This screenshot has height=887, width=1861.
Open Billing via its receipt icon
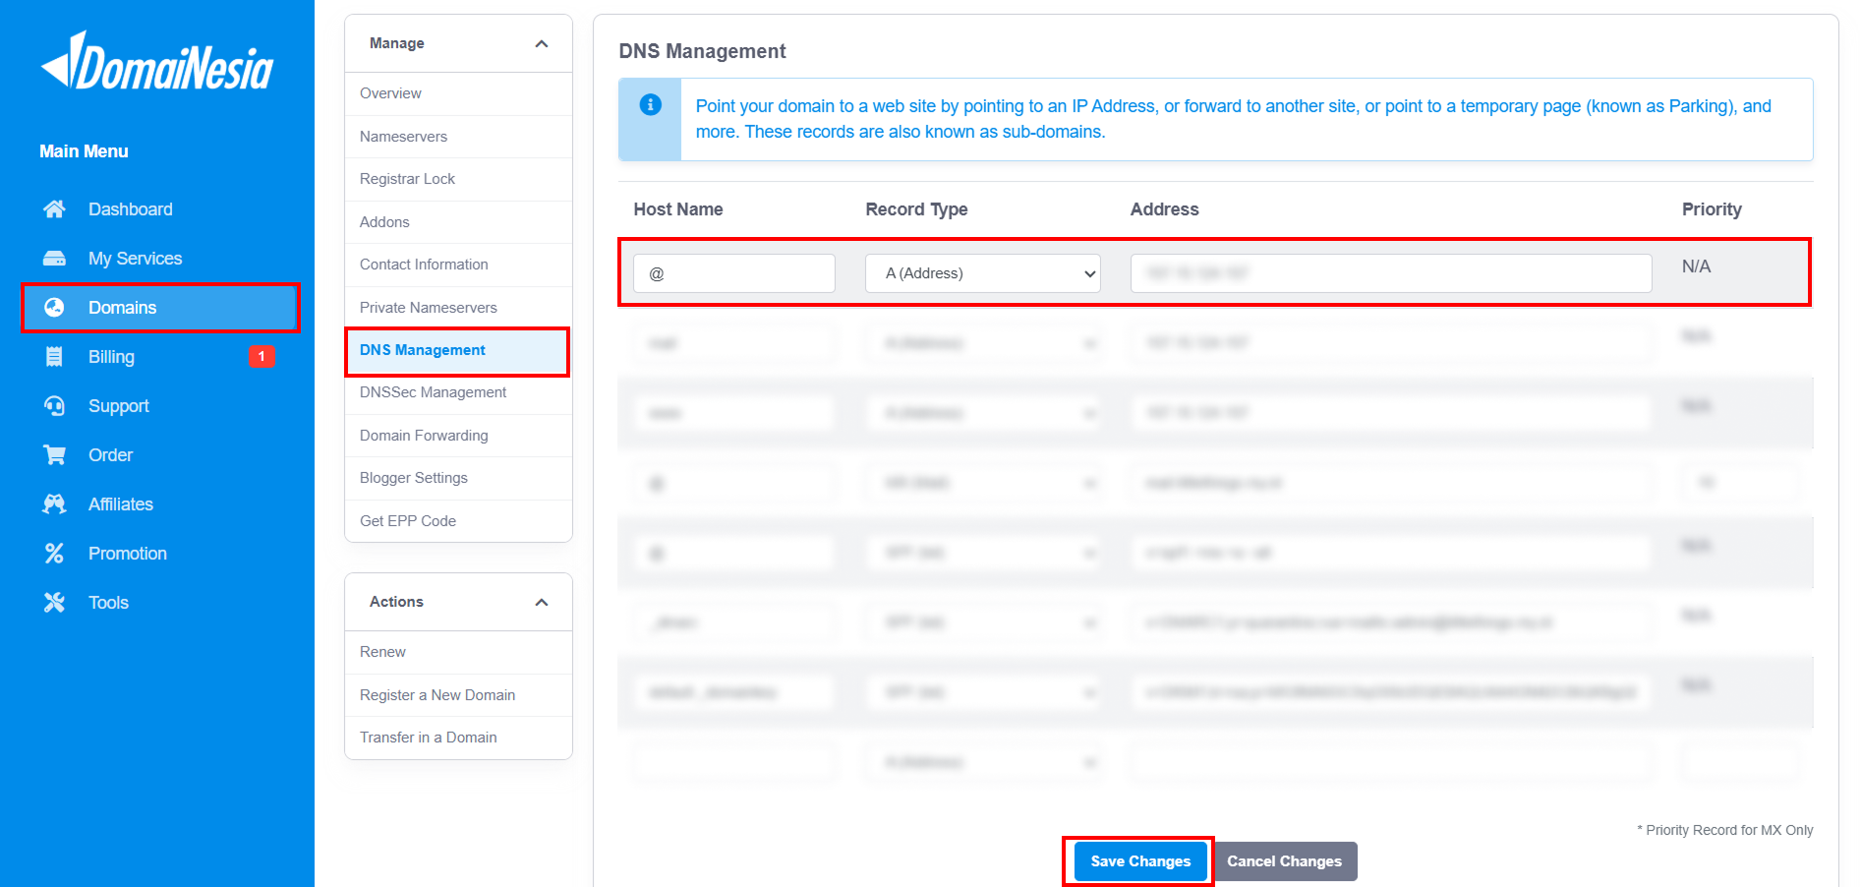(x=56, y=356)
